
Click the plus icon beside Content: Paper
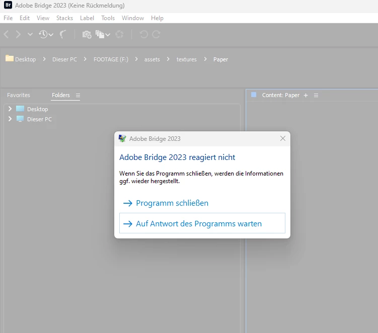(306, 96)
